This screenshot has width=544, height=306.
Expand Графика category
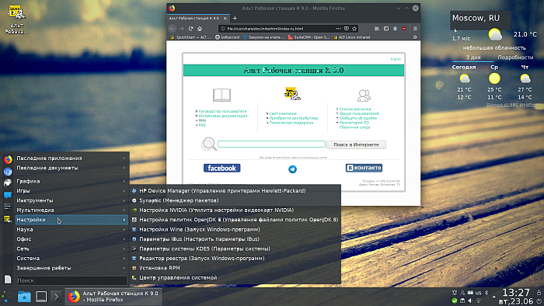pos(71,181)
